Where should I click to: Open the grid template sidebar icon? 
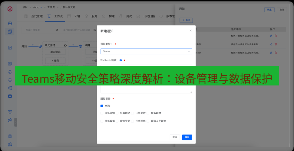point(10,64)
